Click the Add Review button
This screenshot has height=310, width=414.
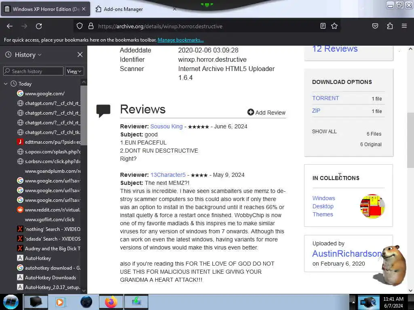(266, 113)
